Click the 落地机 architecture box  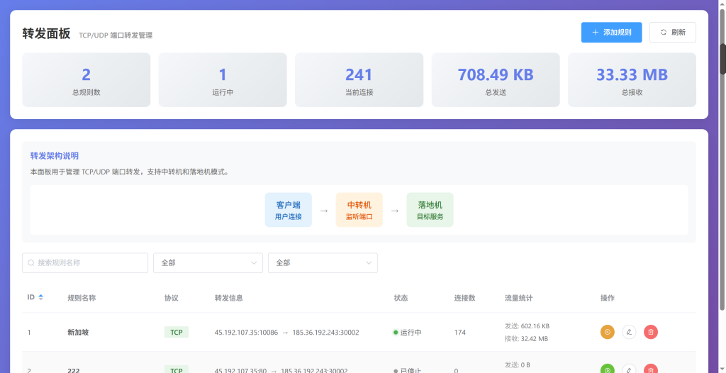pos(430,210)
